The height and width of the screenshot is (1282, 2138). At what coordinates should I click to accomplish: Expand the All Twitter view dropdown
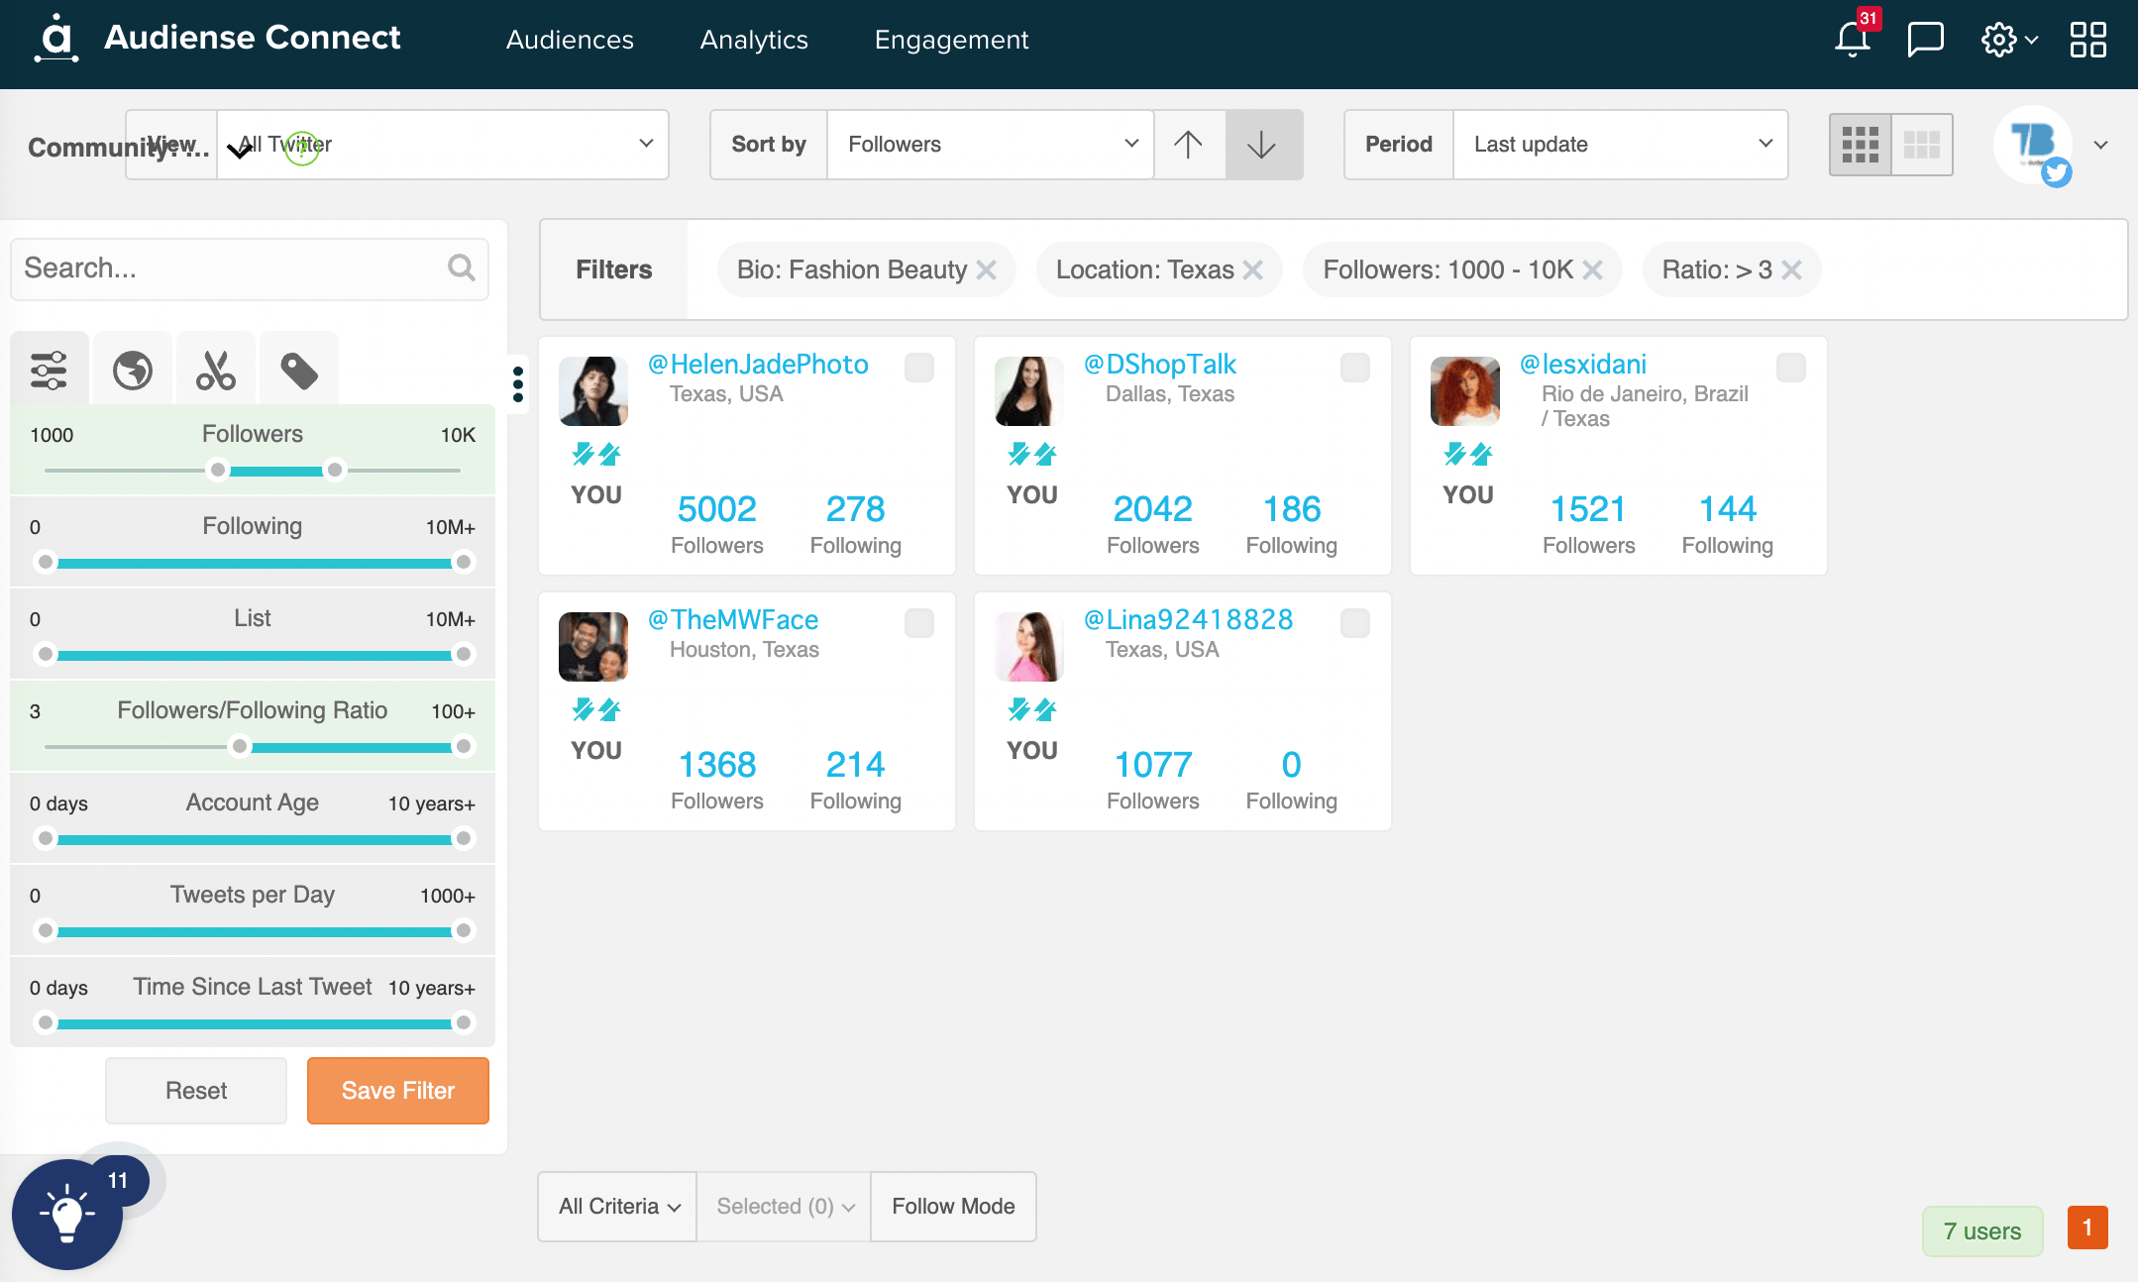(x=647, y=144)
